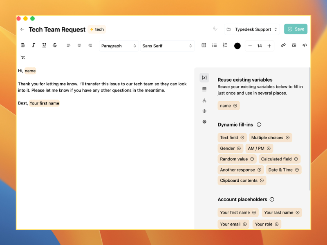
Task: Show info for Account placeholders
Action: (272, 199)
